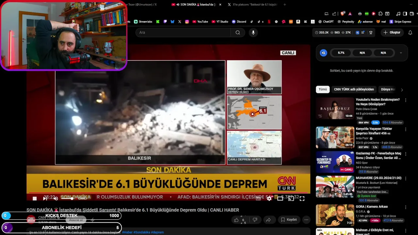Open YouTube notifications bell

coord(410,32)
